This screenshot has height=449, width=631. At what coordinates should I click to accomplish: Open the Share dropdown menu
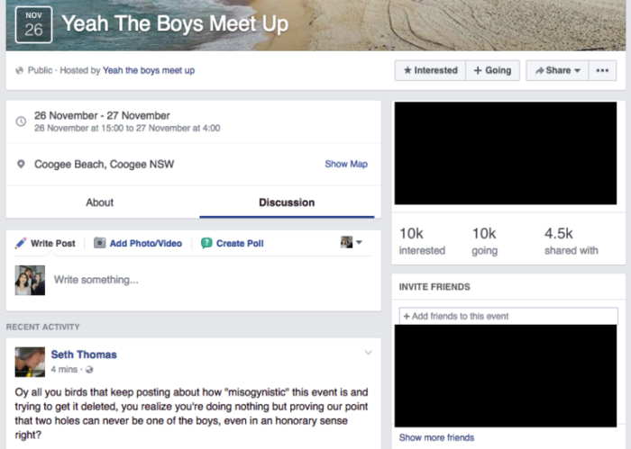click(x=553, y=70)
